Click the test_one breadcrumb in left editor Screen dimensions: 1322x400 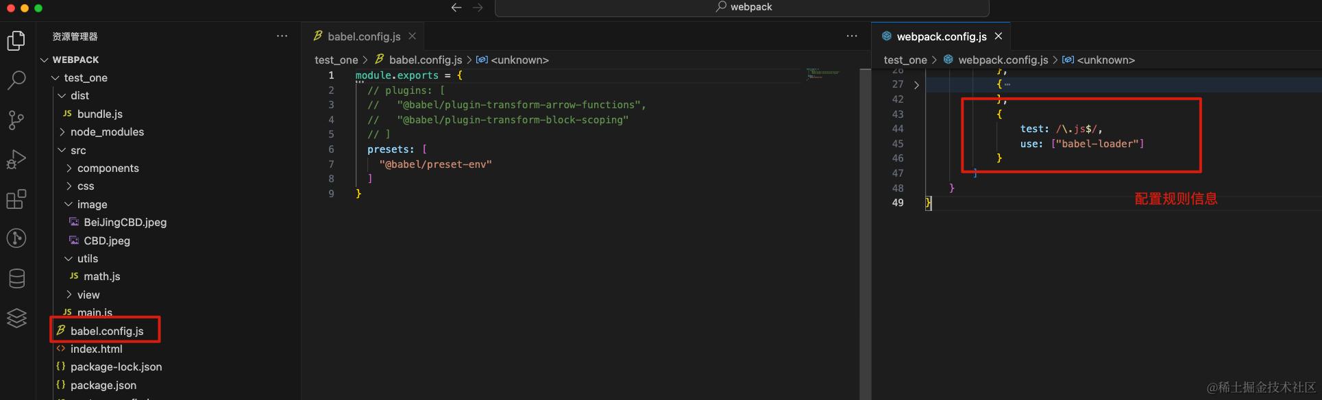(336, 60)
